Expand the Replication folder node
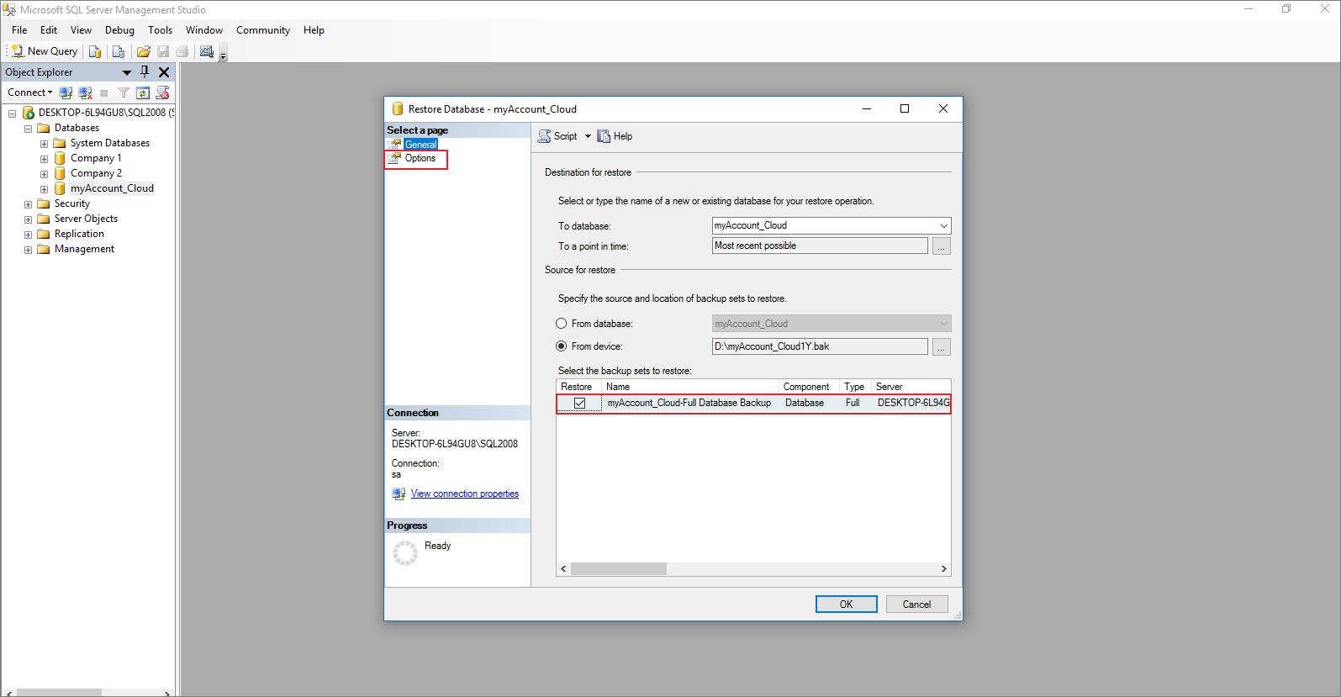1341x697 pixels. pyautogui.click(x=28, y=234)
